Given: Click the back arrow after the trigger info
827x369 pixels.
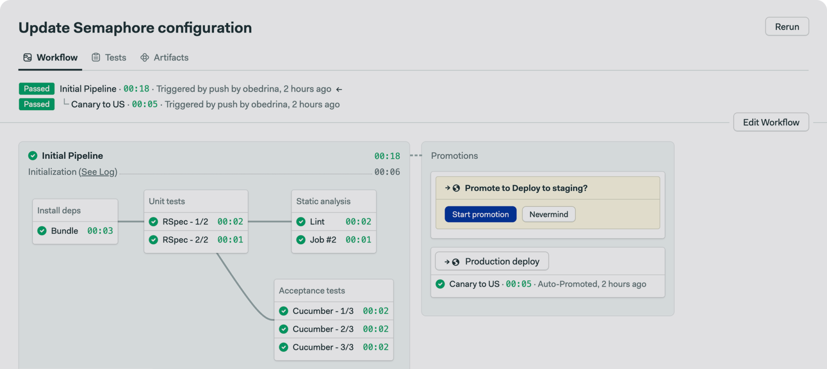Looking at the screenshot, I should tap(339, 89).
